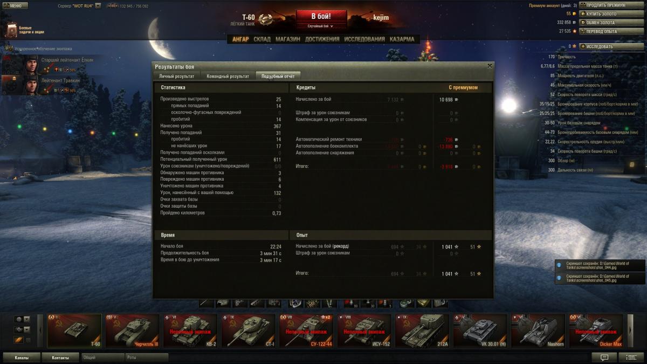Switch to Подробный отчёт tab

click(x=278, y=76)
